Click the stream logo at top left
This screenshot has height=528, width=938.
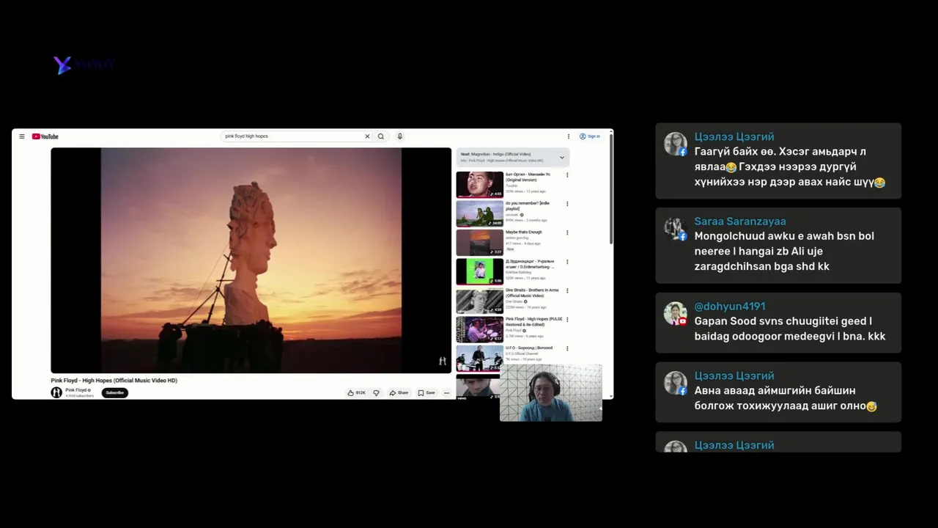[x=84, y=65]
